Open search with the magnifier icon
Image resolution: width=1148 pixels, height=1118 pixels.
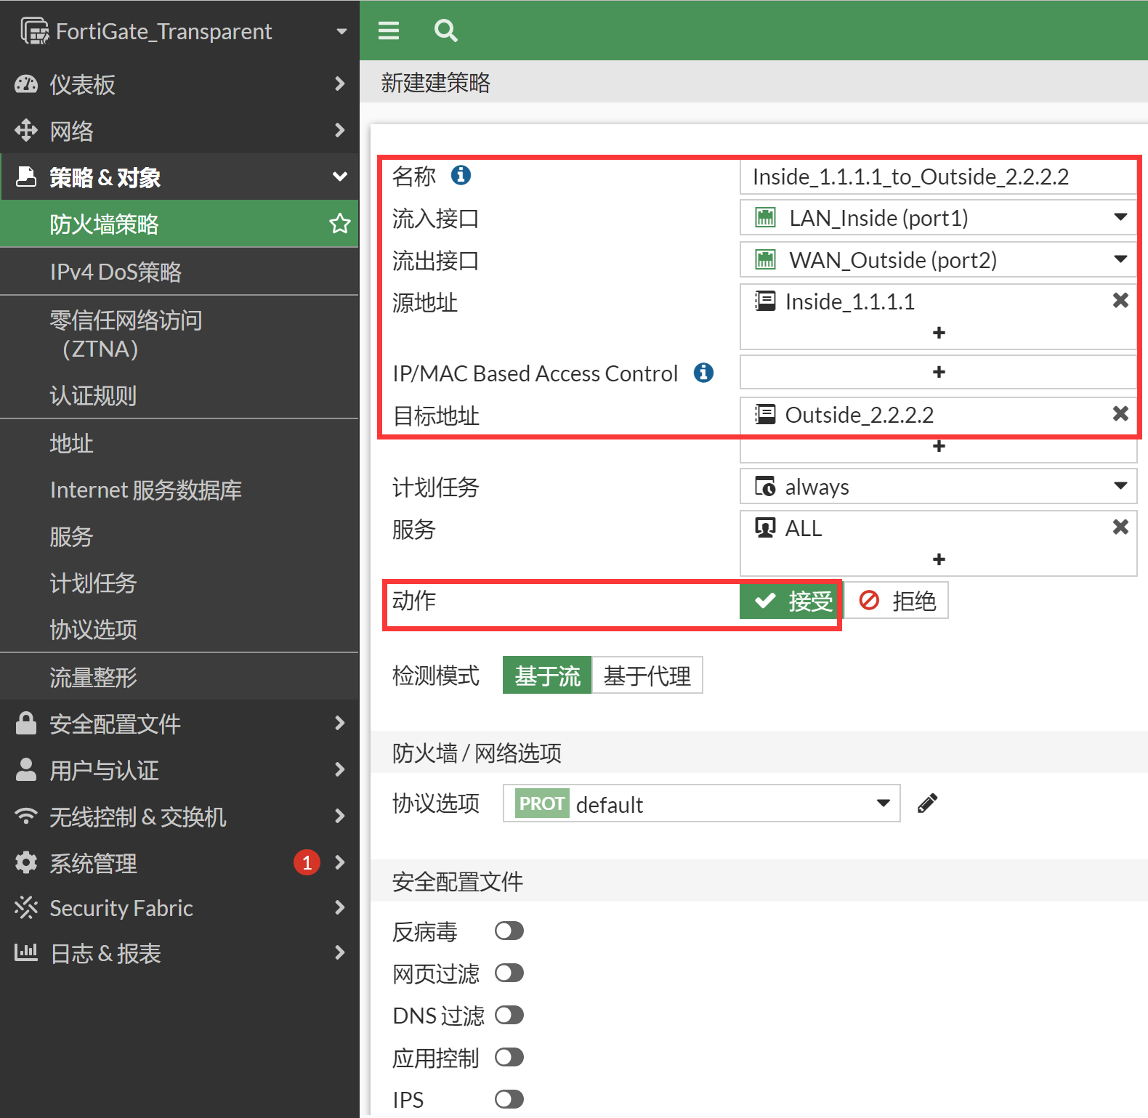tap(445, 31)
